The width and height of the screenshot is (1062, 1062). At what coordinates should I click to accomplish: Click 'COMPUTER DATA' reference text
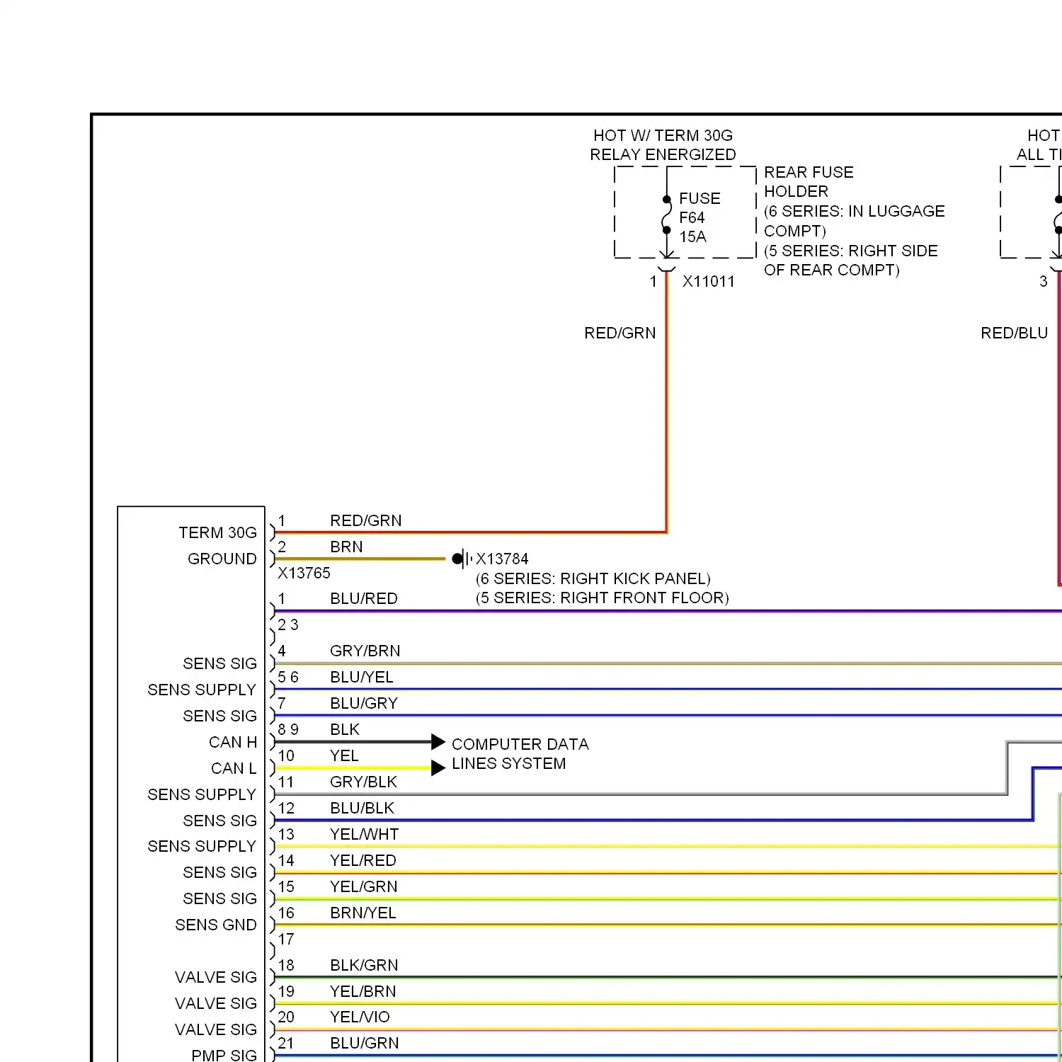(x=520, y=744)
